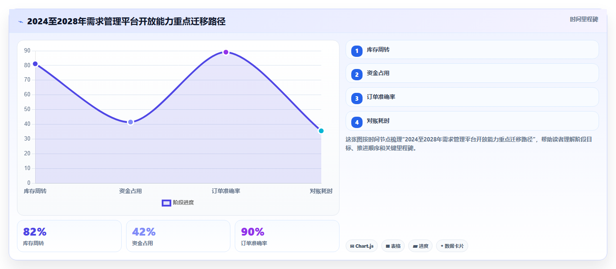Click the chart title 2024至2028年需求管理平台开放能力重点迁移路径
This screenshot has width=616, height=269.
[126, 22]
